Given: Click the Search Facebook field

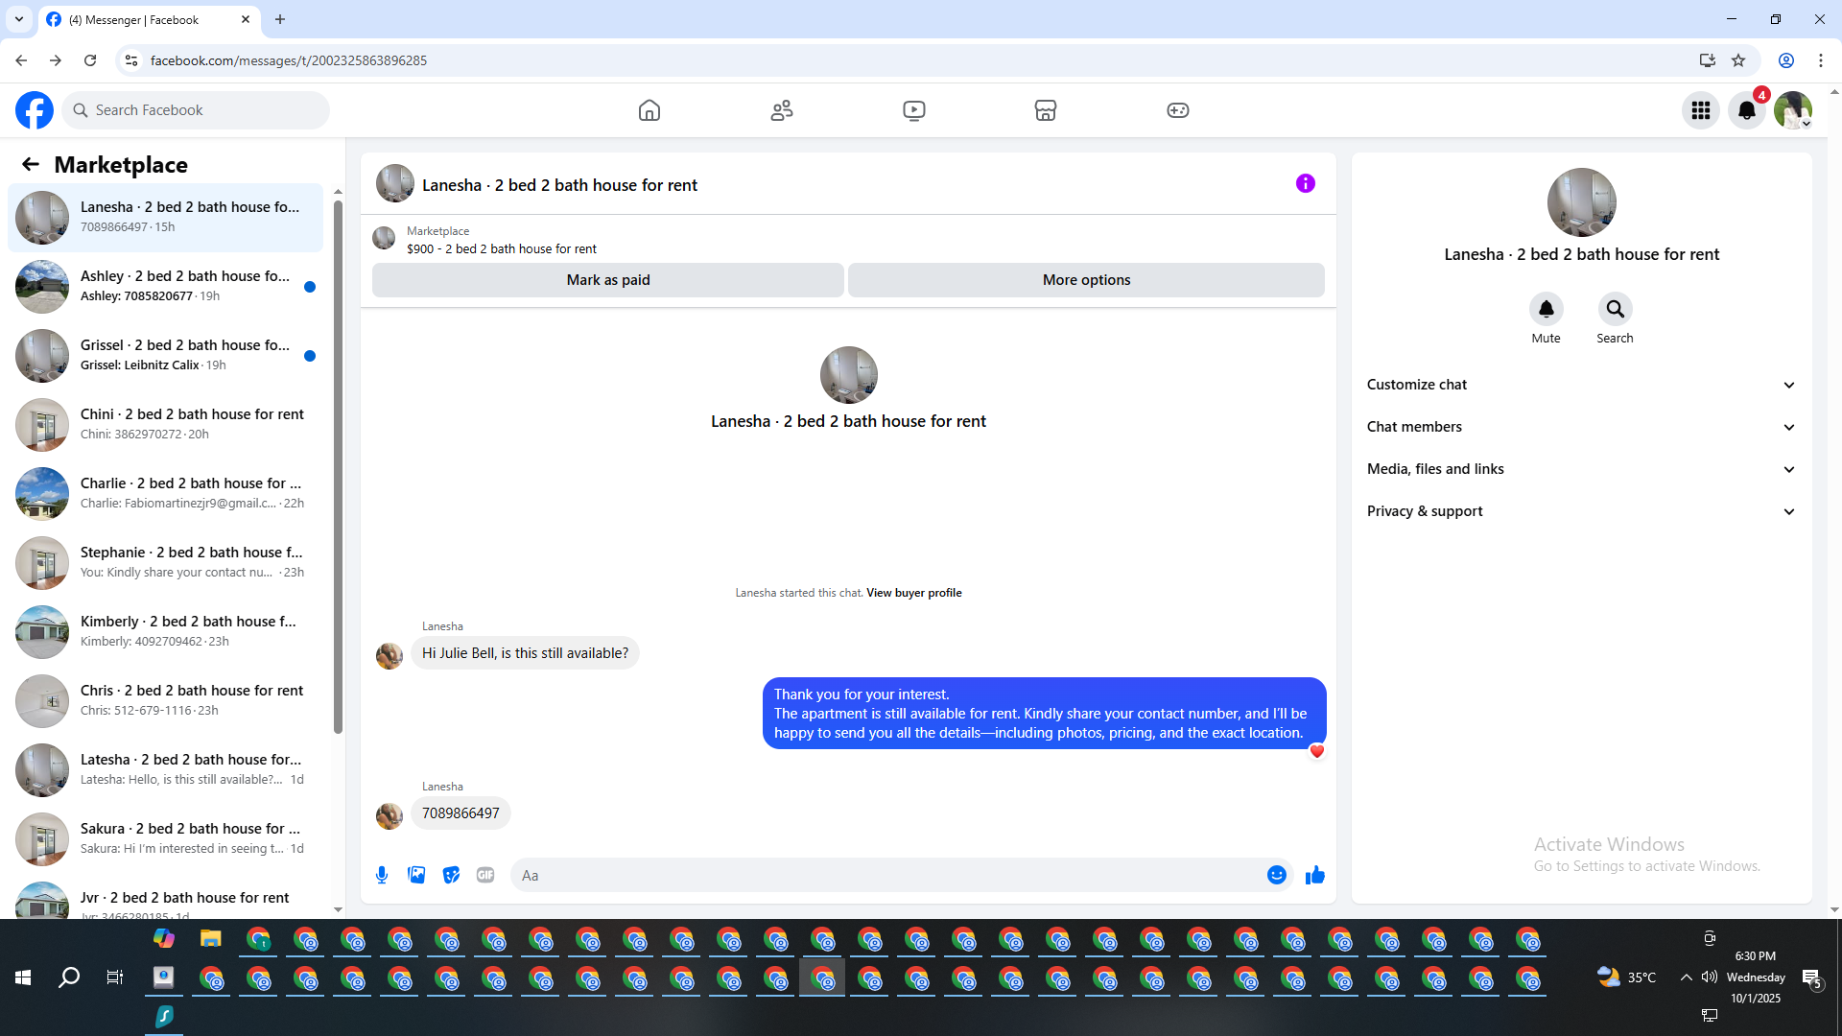Looking at the screenshot, I should click(197, 110).
